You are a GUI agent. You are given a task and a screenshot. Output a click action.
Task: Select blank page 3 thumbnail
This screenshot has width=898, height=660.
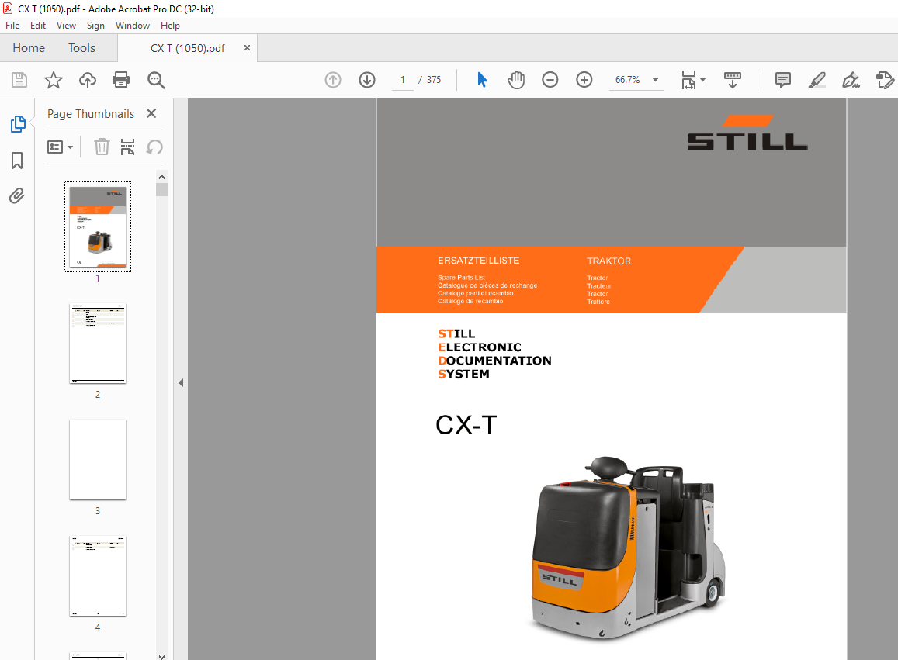click(x=98, y=460)
